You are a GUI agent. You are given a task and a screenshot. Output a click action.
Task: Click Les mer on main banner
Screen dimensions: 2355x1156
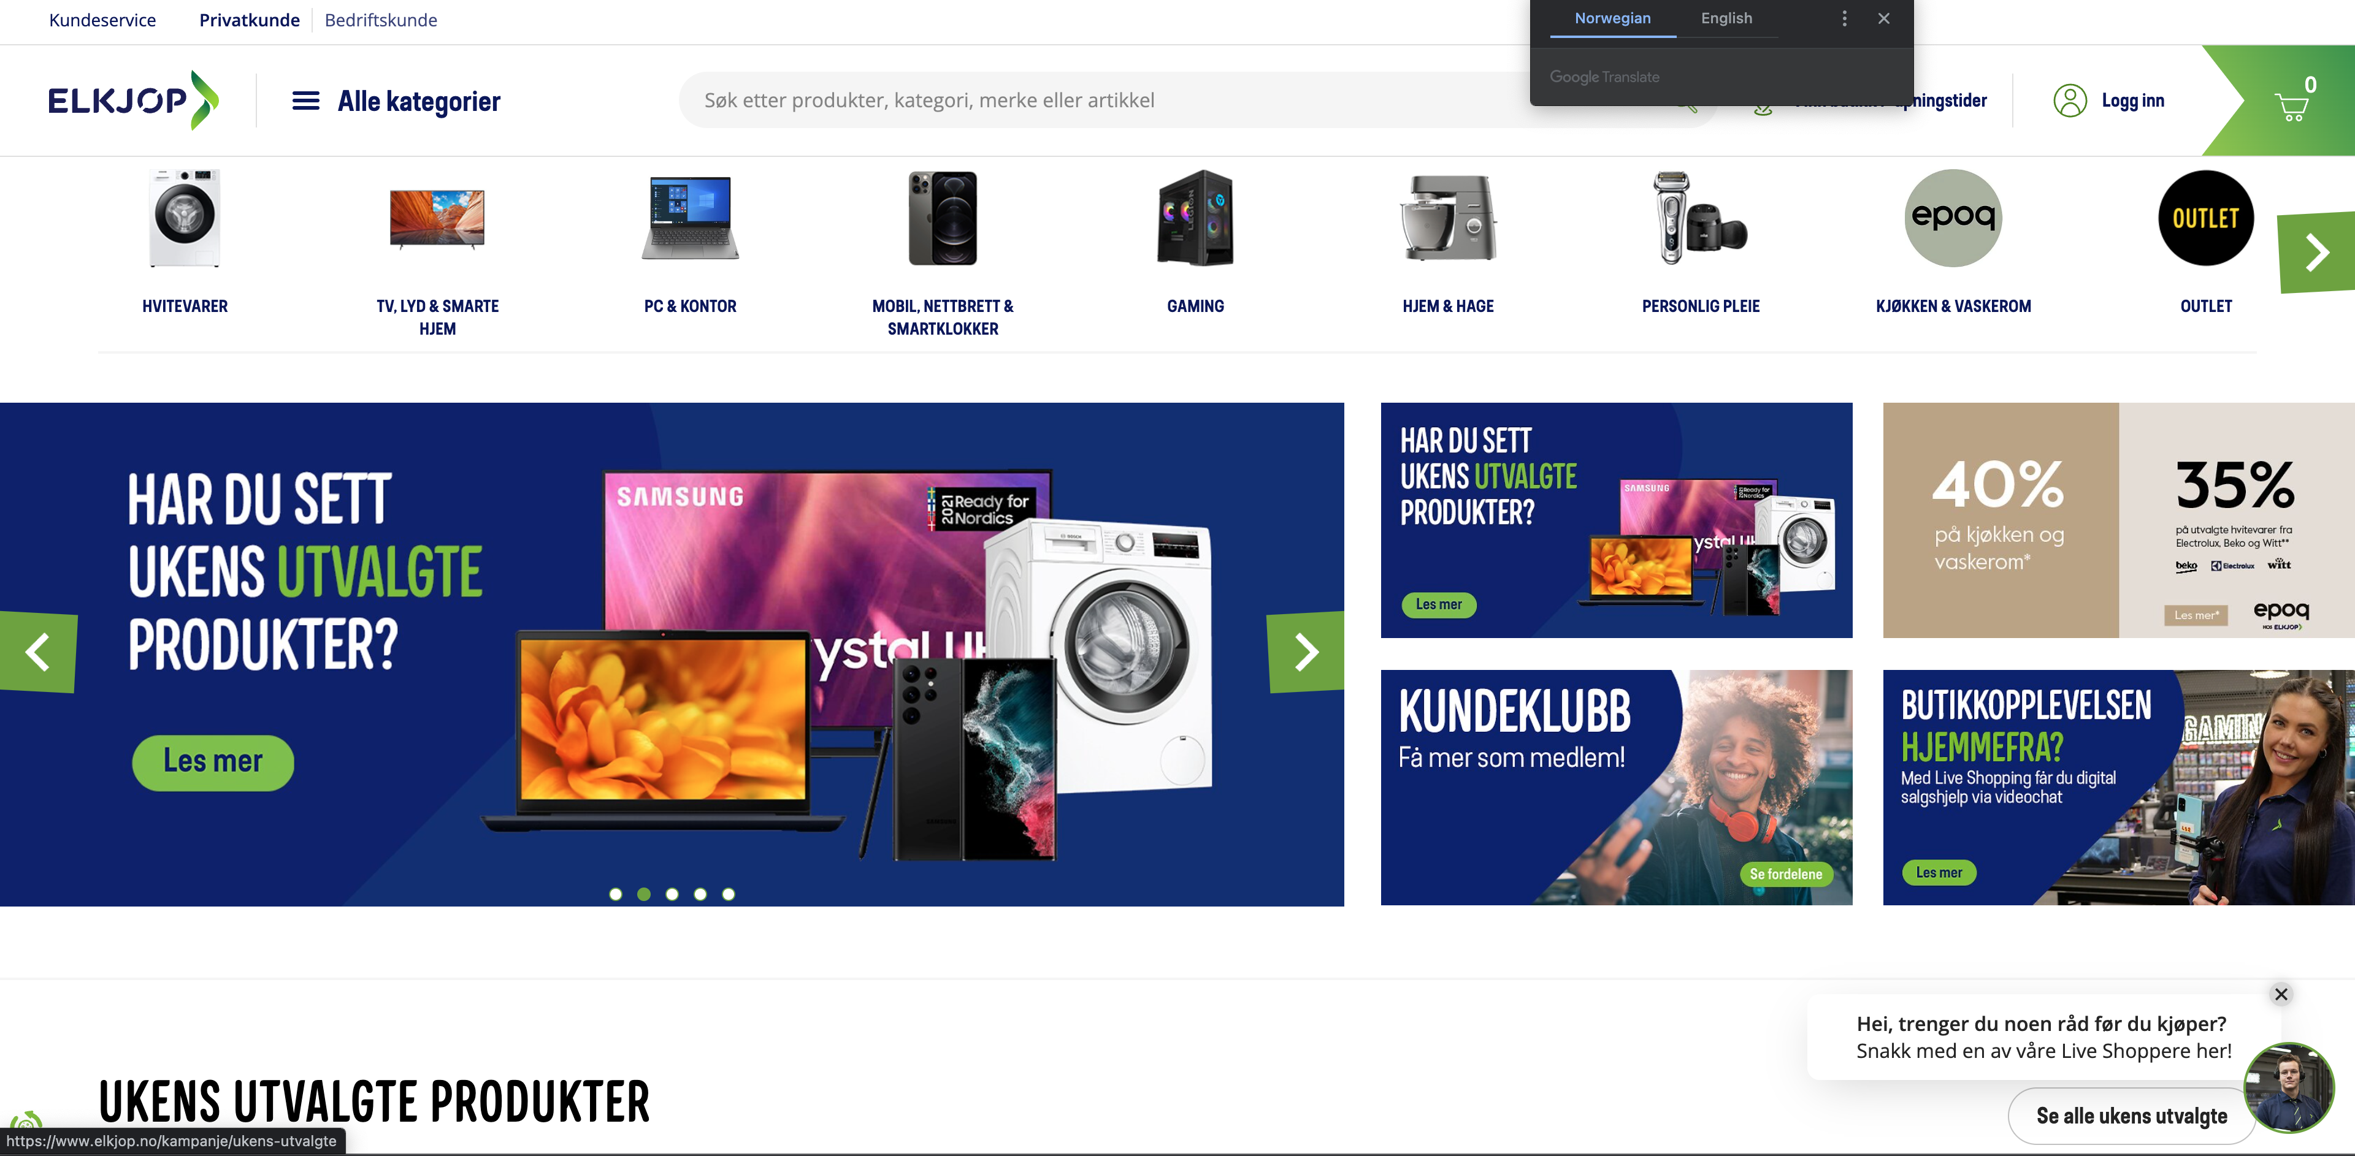click(x=213, y=761)
